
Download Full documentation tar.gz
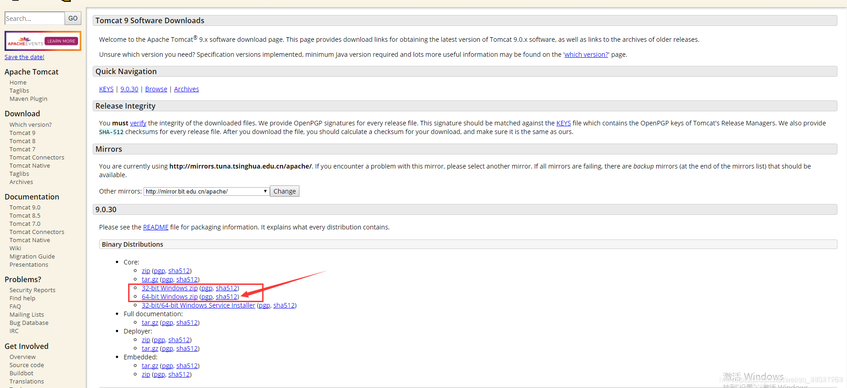point(150,323)
